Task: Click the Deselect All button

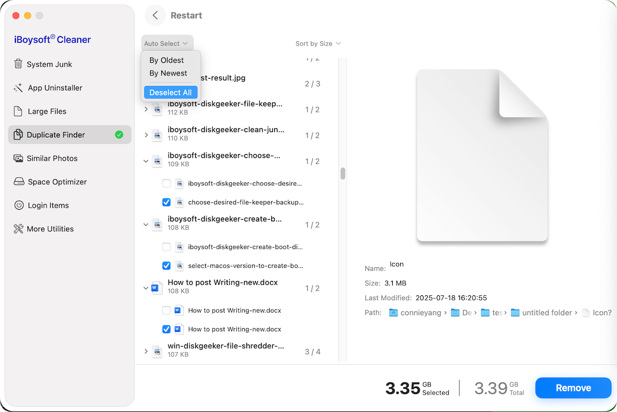Action: [170, 92]
